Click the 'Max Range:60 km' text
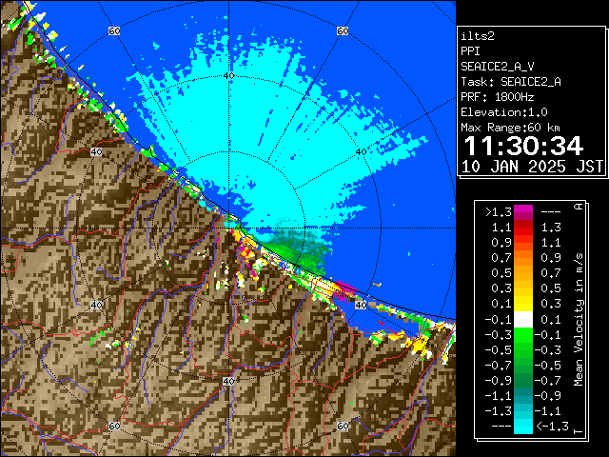Viewport: 609px width, 457px height. pyautogui.click(x=510, y=128)
